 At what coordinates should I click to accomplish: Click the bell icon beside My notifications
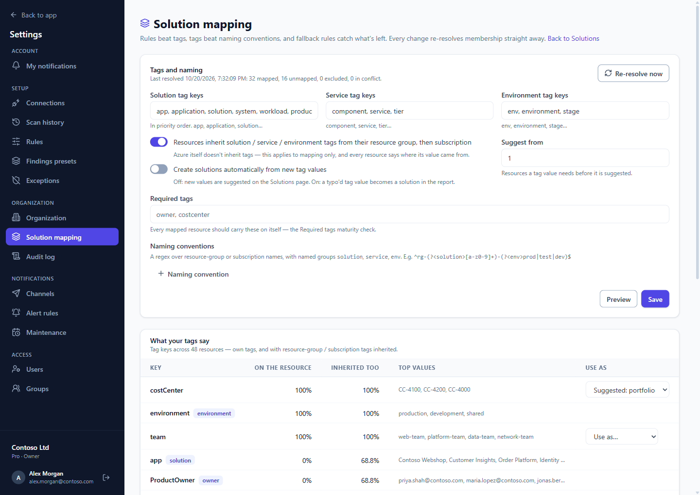(16, 66)
